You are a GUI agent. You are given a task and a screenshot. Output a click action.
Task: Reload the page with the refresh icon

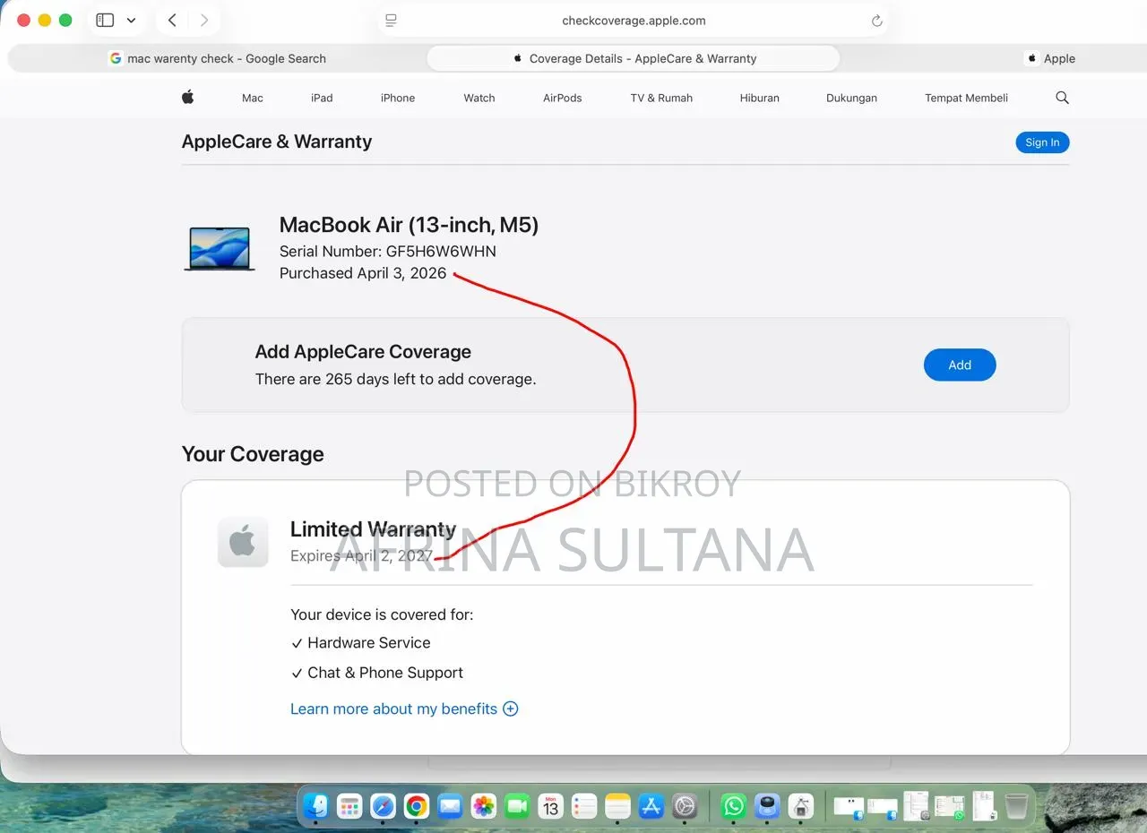pyautogui.click(x=876, y=21)
